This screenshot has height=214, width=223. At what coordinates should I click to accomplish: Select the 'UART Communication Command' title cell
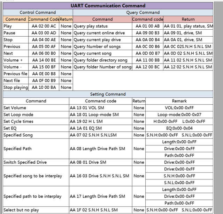[108, 6]
